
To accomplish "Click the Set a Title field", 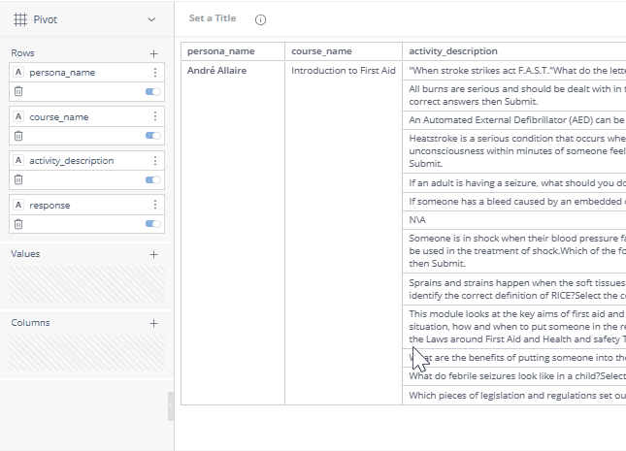I will [x=212, y=19].
